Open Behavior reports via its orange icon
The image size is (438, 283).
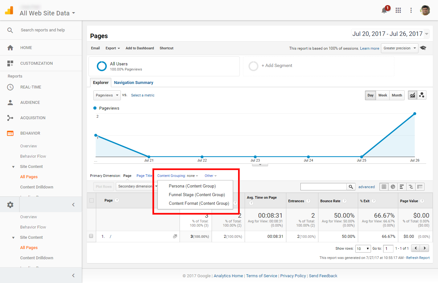(x=10, y=133)
